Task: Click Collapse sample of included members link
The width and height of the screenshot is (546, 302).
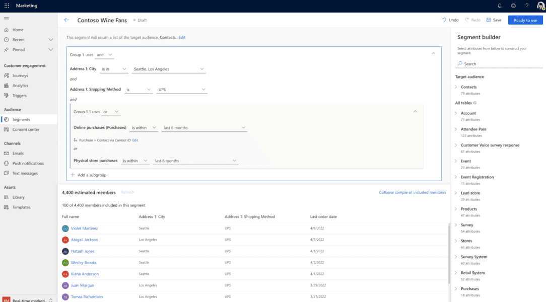Action: [412, 192]
